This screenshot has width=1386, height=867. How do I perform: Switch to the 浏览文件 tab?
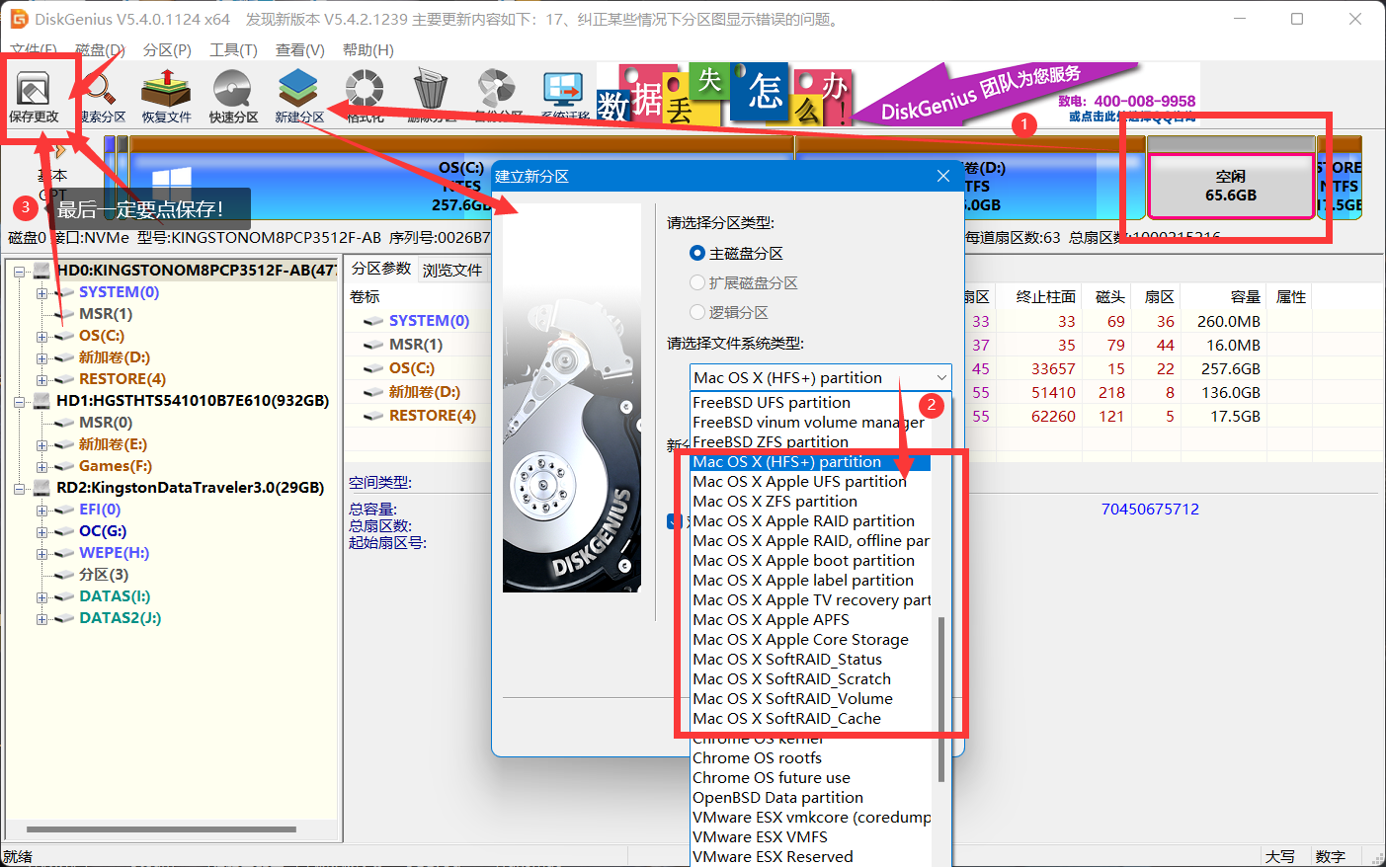tap(452, 270)
